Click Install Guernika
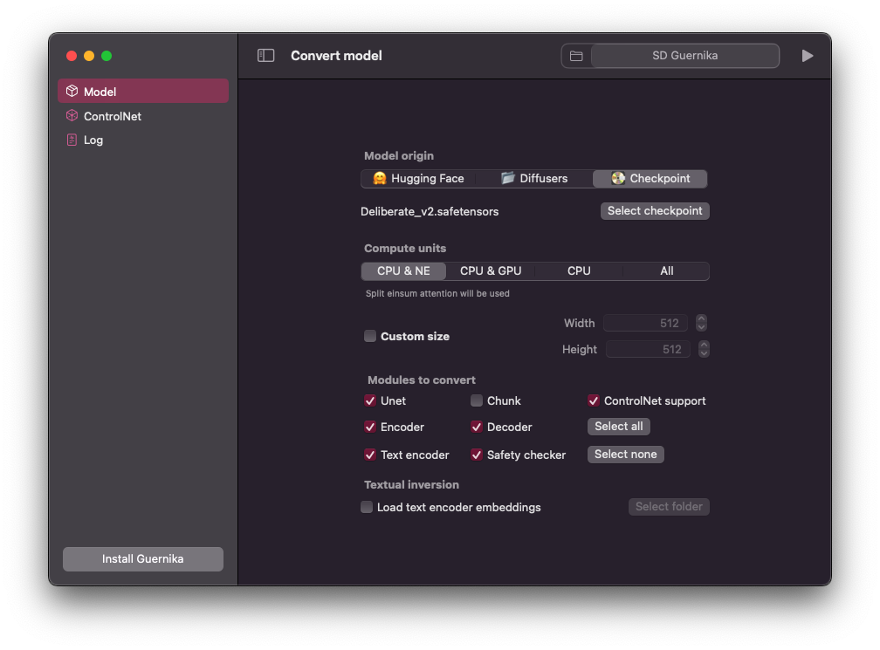This screenshot has width=880, height=650. (142, 558)
